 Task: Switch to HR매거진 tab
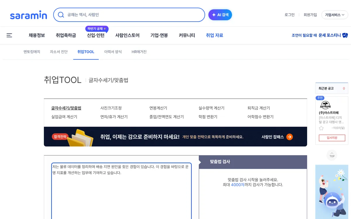coord(139,52)
